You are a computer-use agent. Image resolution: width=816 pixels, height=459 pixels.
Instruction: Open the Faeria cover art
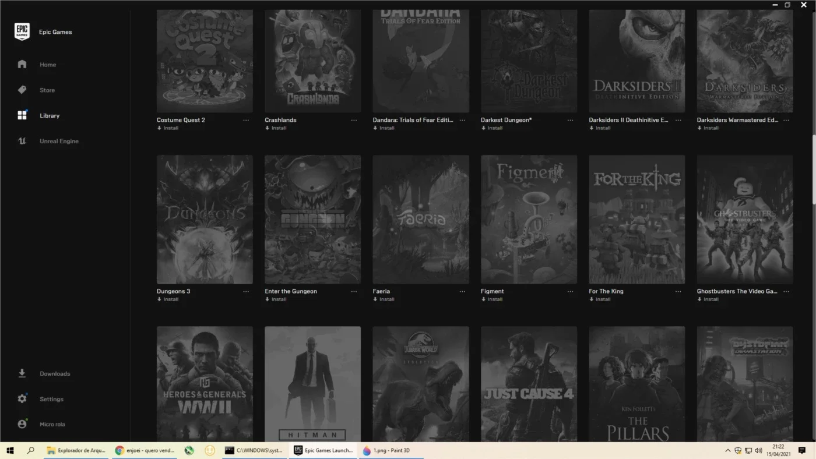coord(421,219)
